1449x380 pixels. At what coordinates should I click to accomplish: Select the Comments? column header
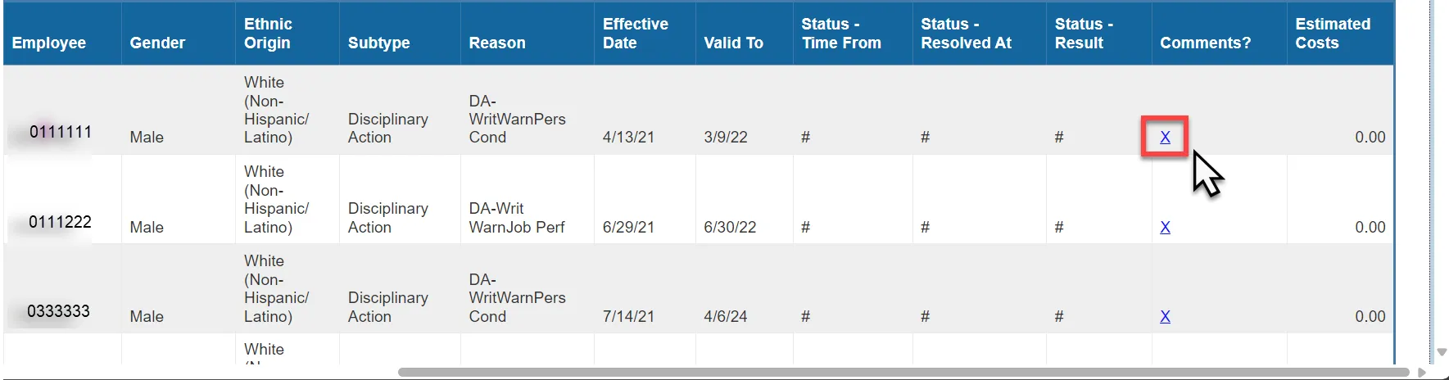(1205, 43)
